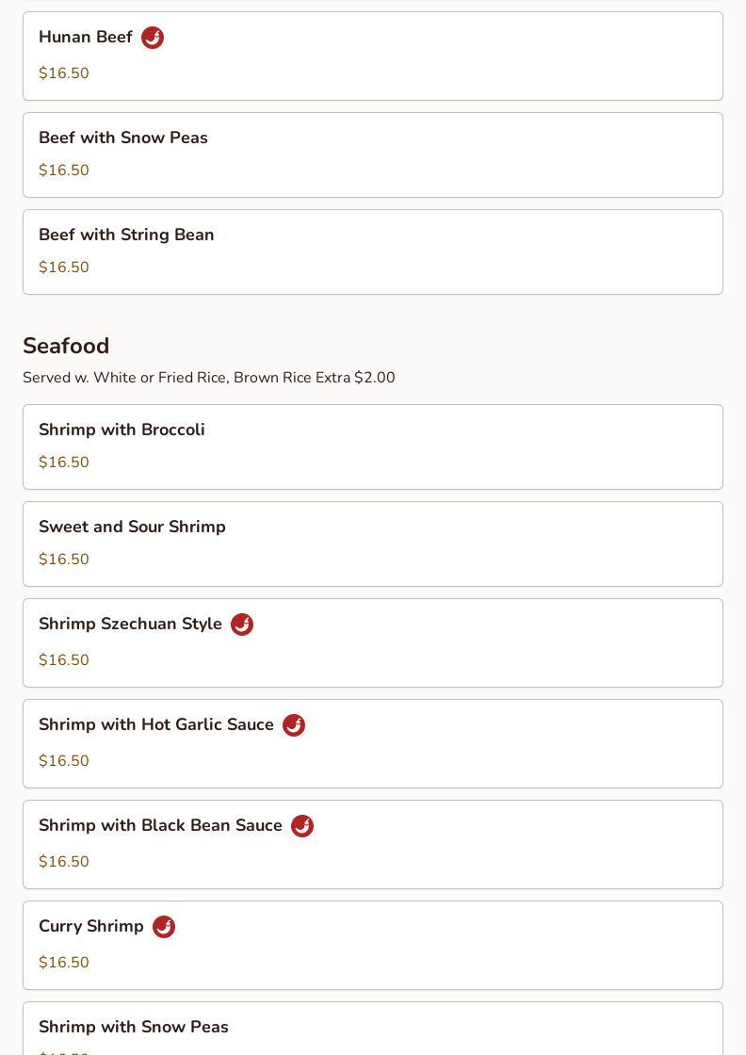Click chili icon for Shrimp with Hot Garlic Sauce
Viewport: 746px width, 1055px height.
294,725
